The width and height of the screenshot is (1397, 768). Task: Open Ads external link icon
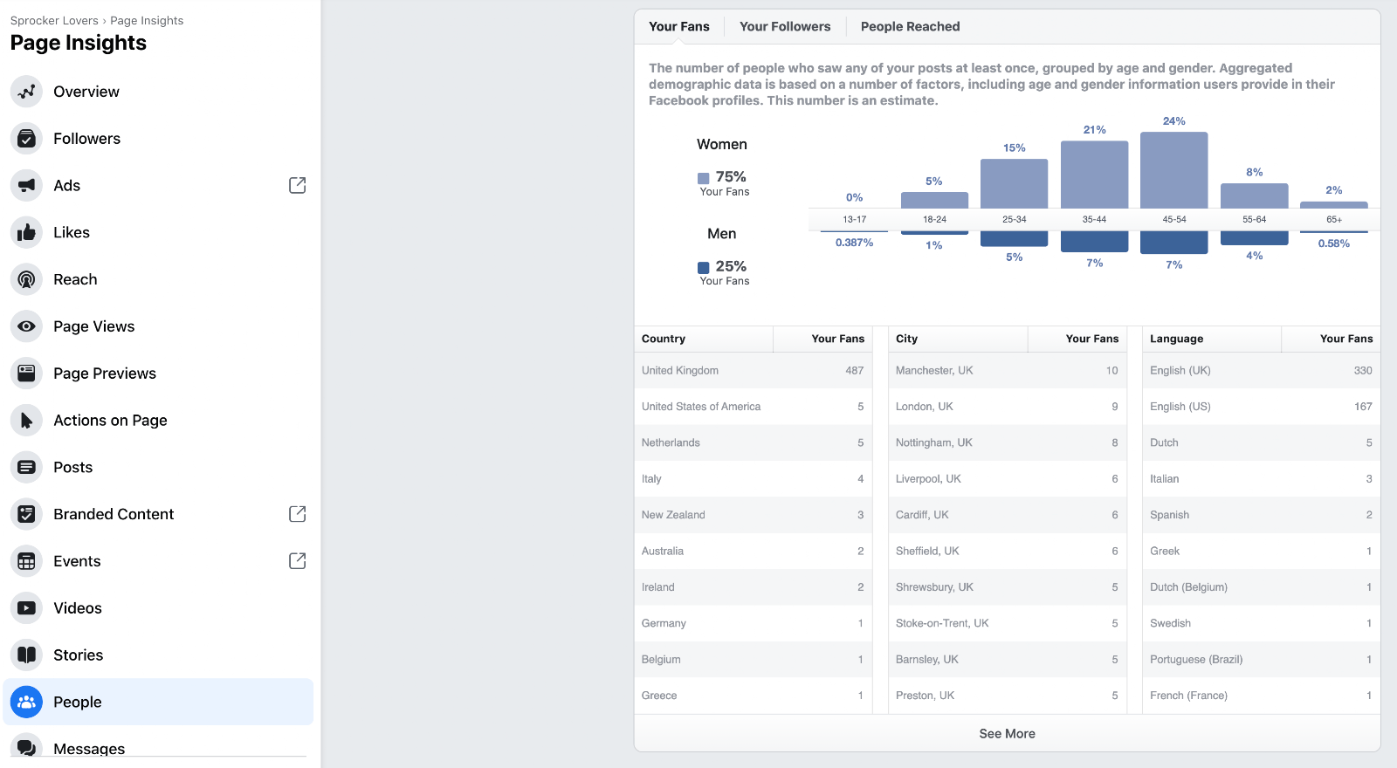pyautogui.click(x=297, y=185)
